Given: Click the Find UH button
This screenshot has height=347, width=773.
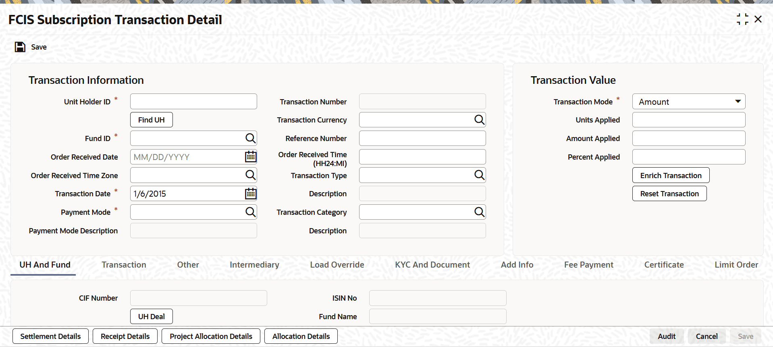Looking at the screenshot, I should coord(152,120).
